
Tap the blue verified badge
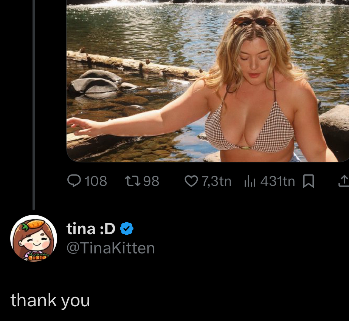coord(126,228)
